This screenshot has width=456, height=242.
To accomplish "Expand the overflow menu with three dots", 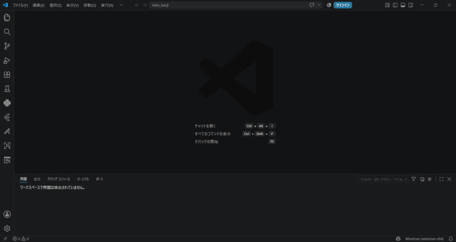I will (x=121, y=5).
